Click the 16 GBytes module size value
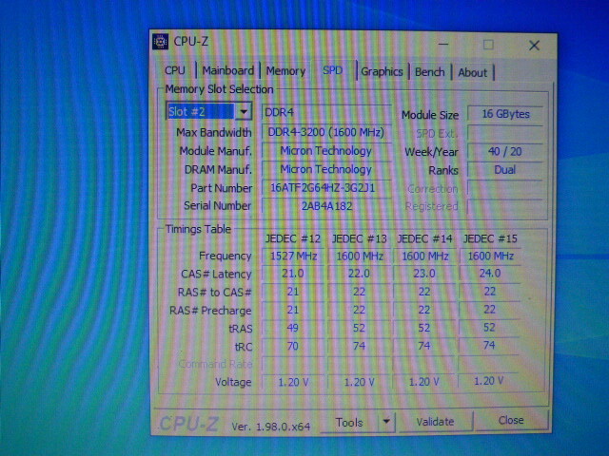Viewport: 609px width, 456px height. [x=505, y=114]
